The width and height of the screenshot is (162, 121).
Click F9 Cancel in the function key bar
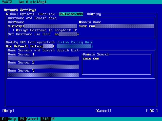[x=28, y=119]
